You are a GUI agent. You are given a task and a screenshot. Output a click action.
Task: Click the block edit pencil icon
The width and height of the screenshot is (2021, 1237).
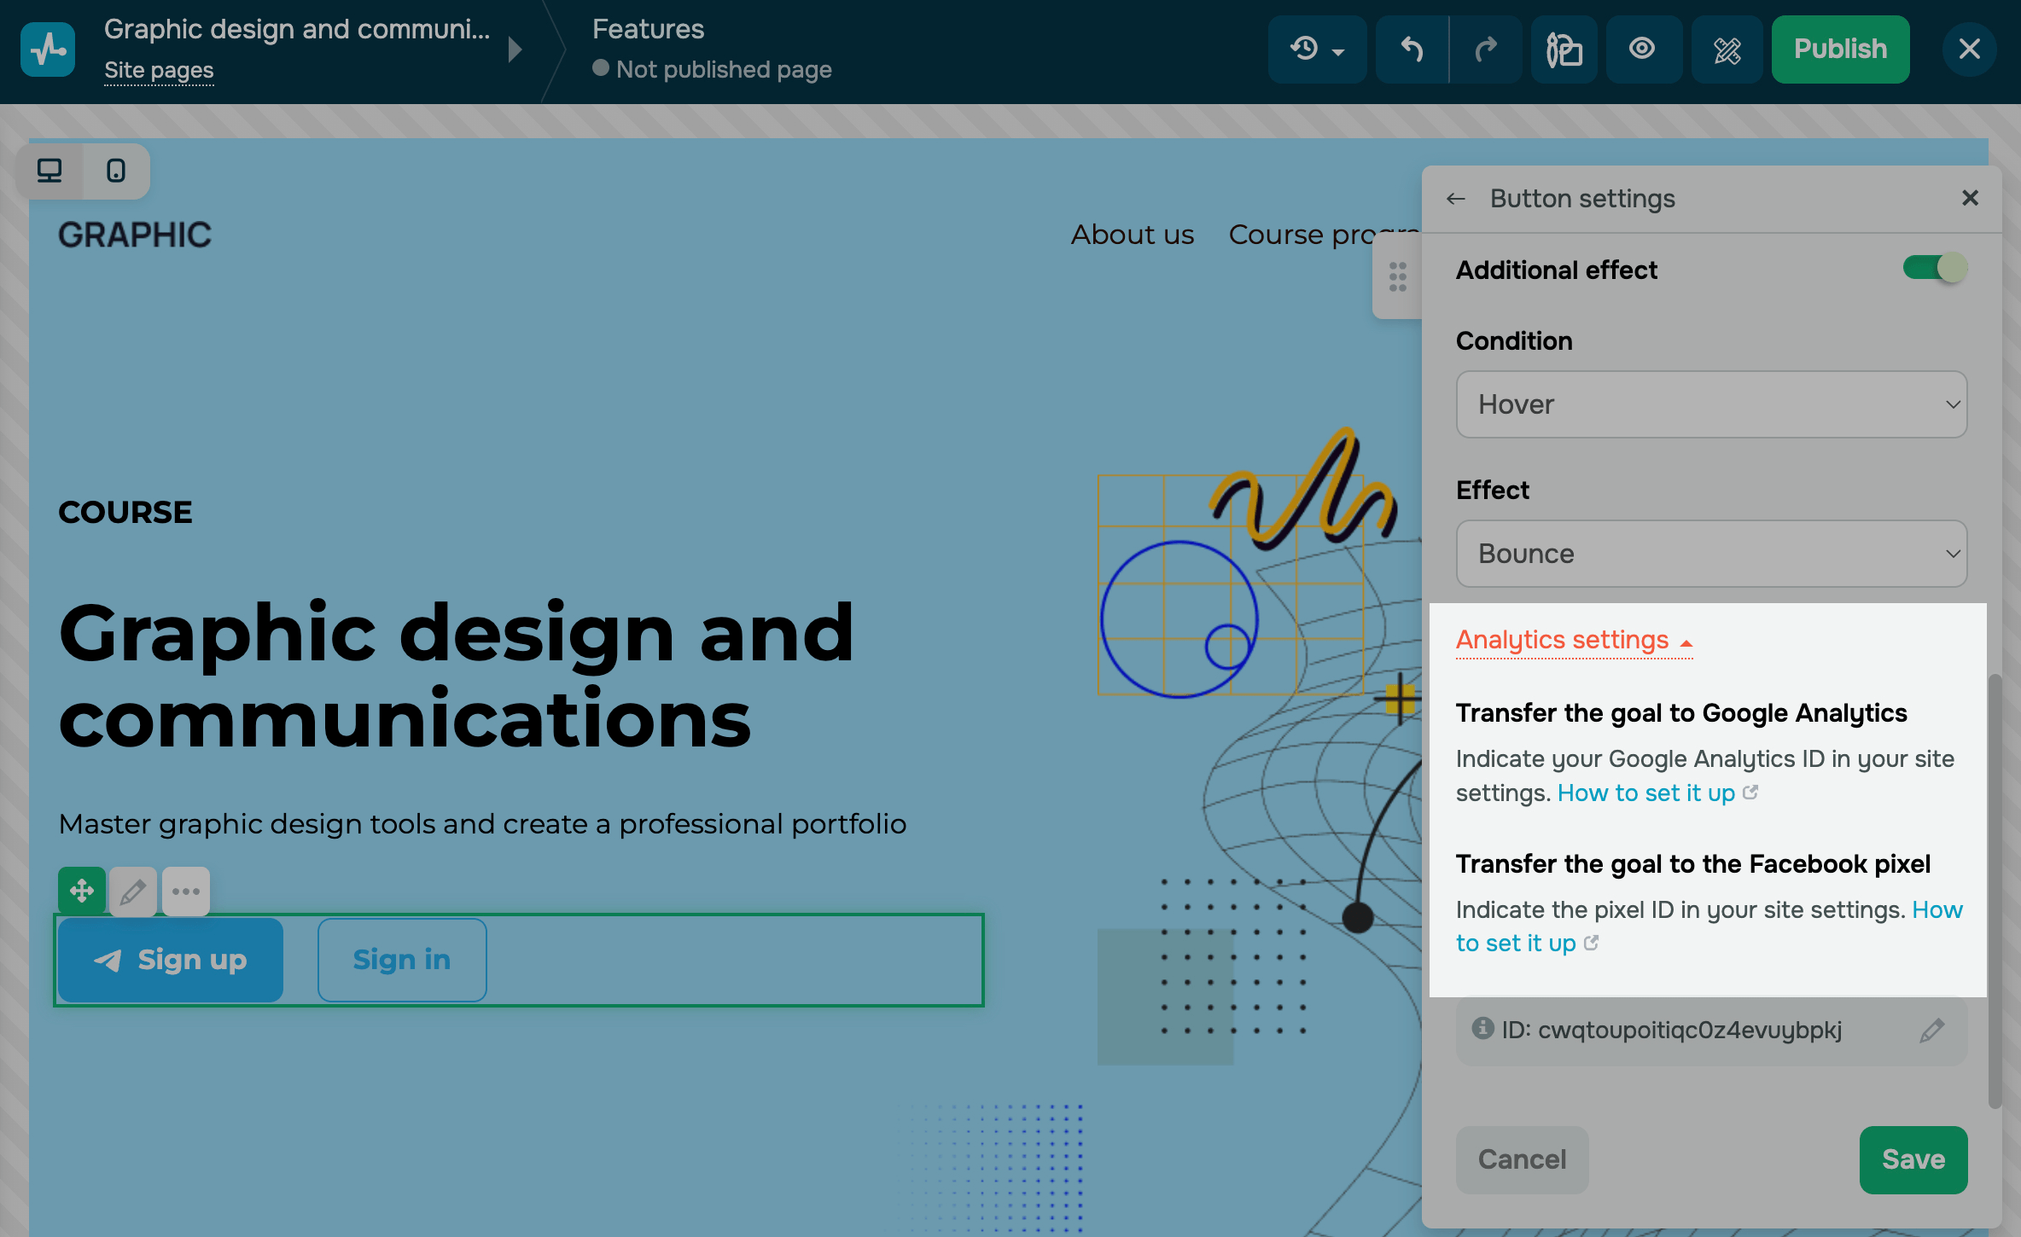pos(133,891)
